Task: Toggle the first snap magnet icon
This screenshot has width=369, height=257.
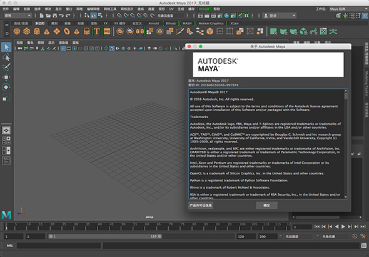Action: tap(119, 16)
